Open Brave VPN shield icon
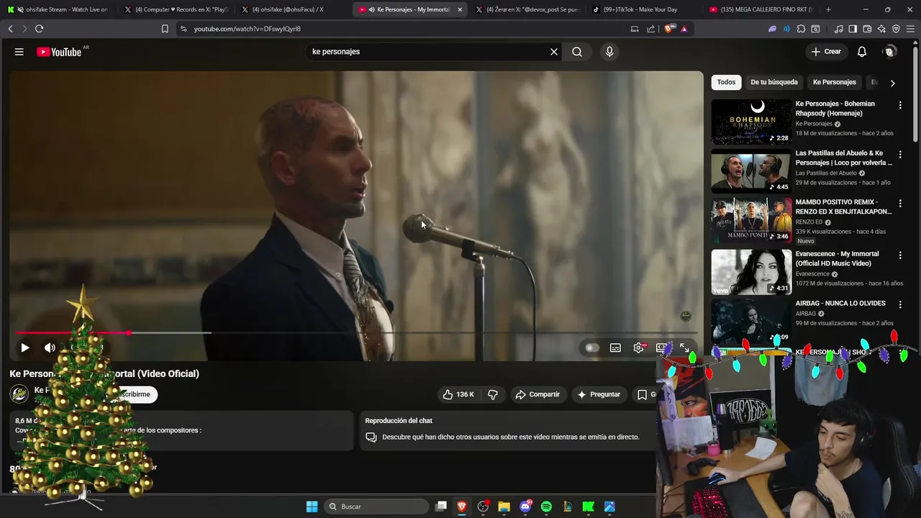This screenshot has height=518, width=921. click(896, 29)
